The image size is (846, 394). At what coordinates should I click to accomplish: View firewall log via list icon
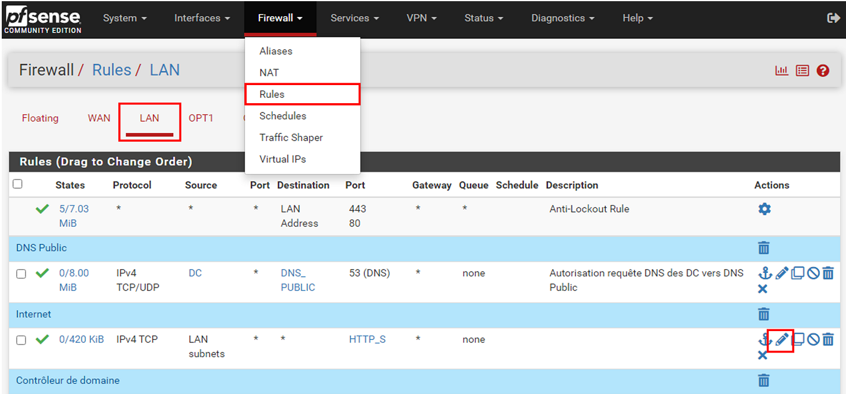(802, 70)
